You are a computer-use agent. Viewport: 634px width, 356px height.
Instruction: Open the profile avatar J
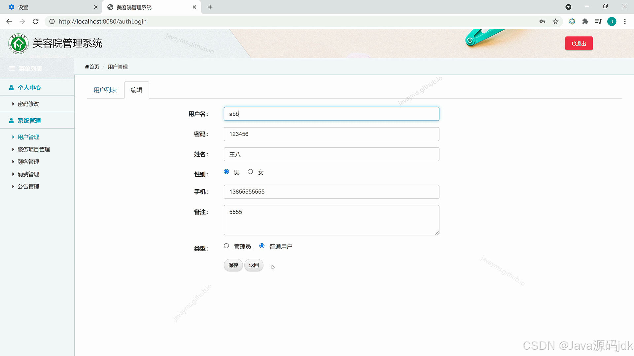pyautogui.click(x=612, y=21)
